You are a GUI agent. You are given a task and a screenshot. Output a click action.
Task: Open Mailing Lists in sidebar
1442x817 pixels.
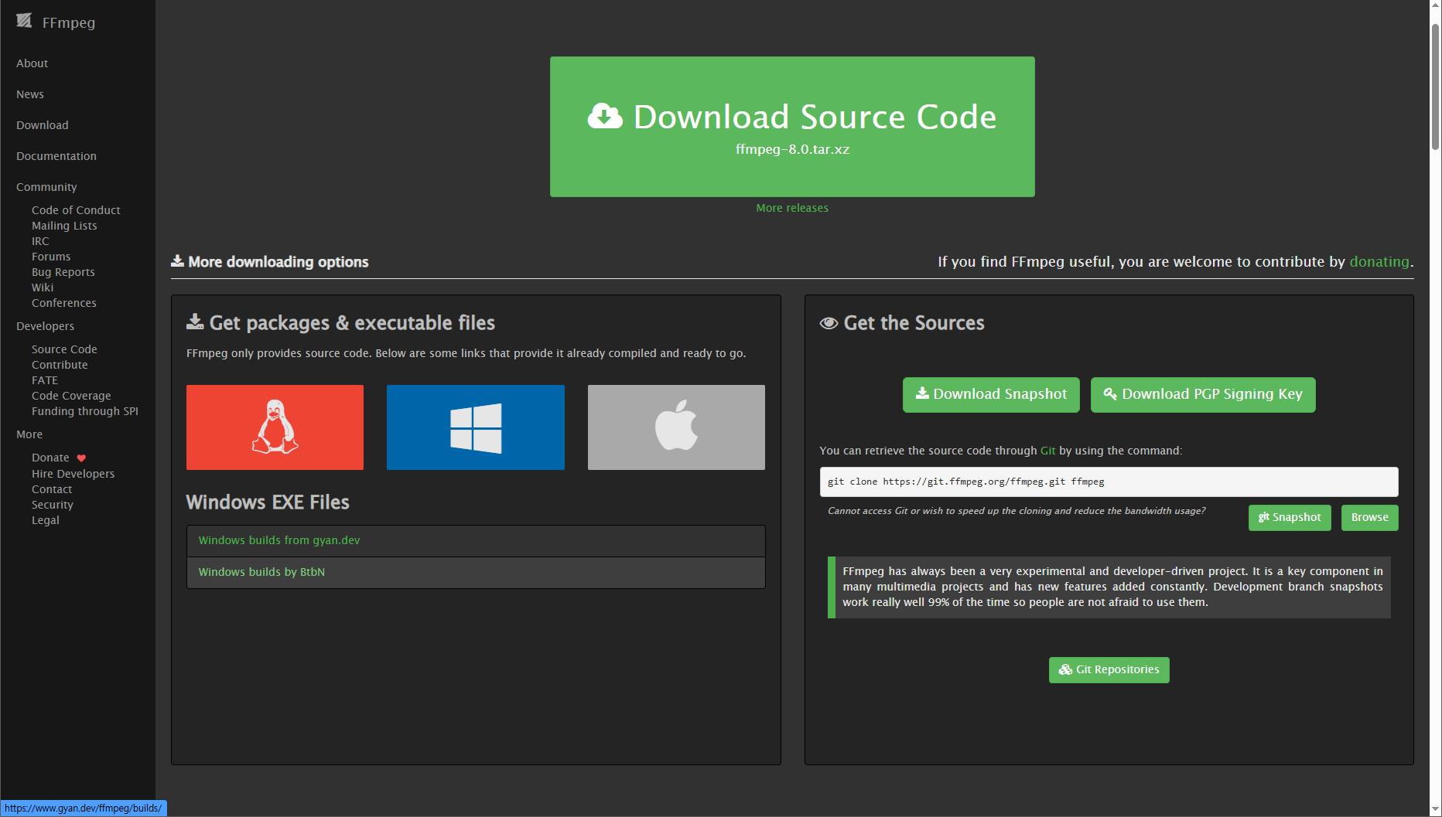(x=64, y=226)
